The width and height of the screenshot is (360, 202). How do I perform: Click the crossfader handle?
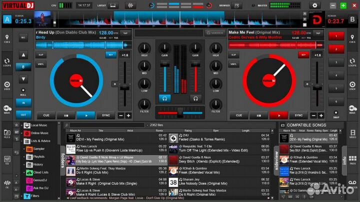tap(180, 113)
